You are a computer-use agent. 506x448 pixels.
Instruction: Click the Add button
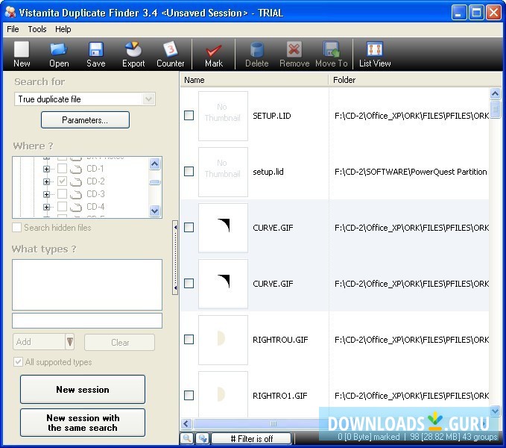tap(39, 342)
